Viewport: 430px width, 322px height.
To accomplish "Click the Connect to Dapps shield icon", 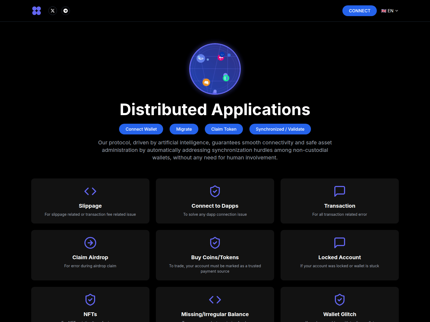I will pos(215,191).
